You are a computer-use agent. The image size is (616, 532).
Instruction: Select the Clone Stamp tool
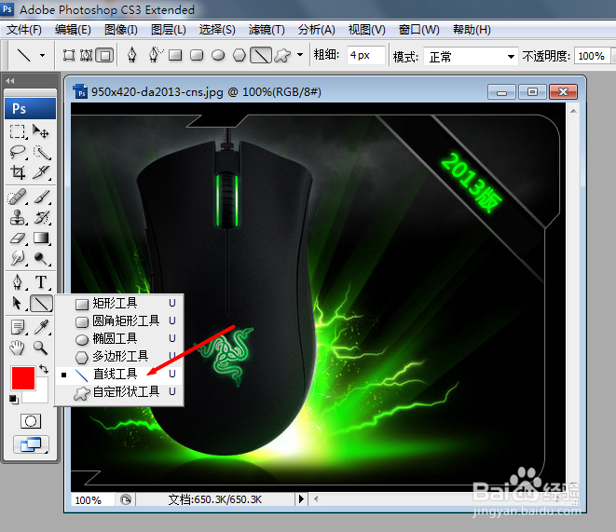tap(18, 217)
